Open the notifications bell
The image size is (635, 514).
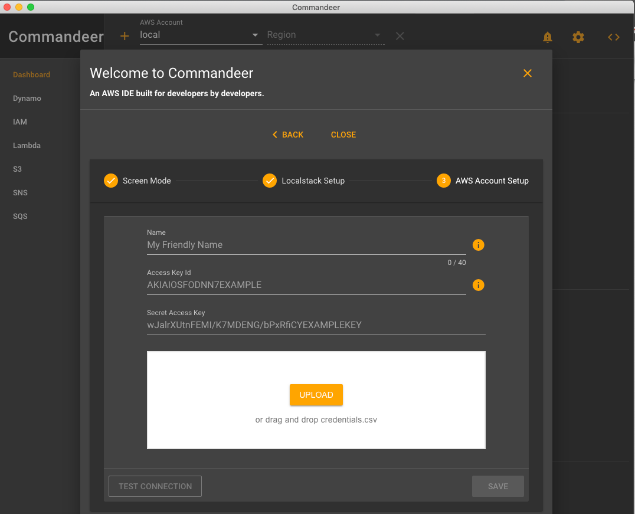point(548,37)
